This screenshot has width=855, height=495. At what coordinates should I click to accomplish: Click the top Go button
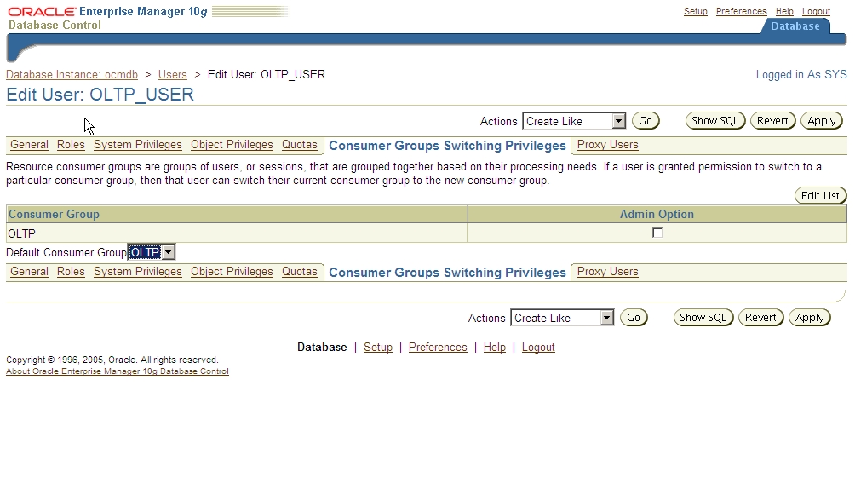pos(646,121)
